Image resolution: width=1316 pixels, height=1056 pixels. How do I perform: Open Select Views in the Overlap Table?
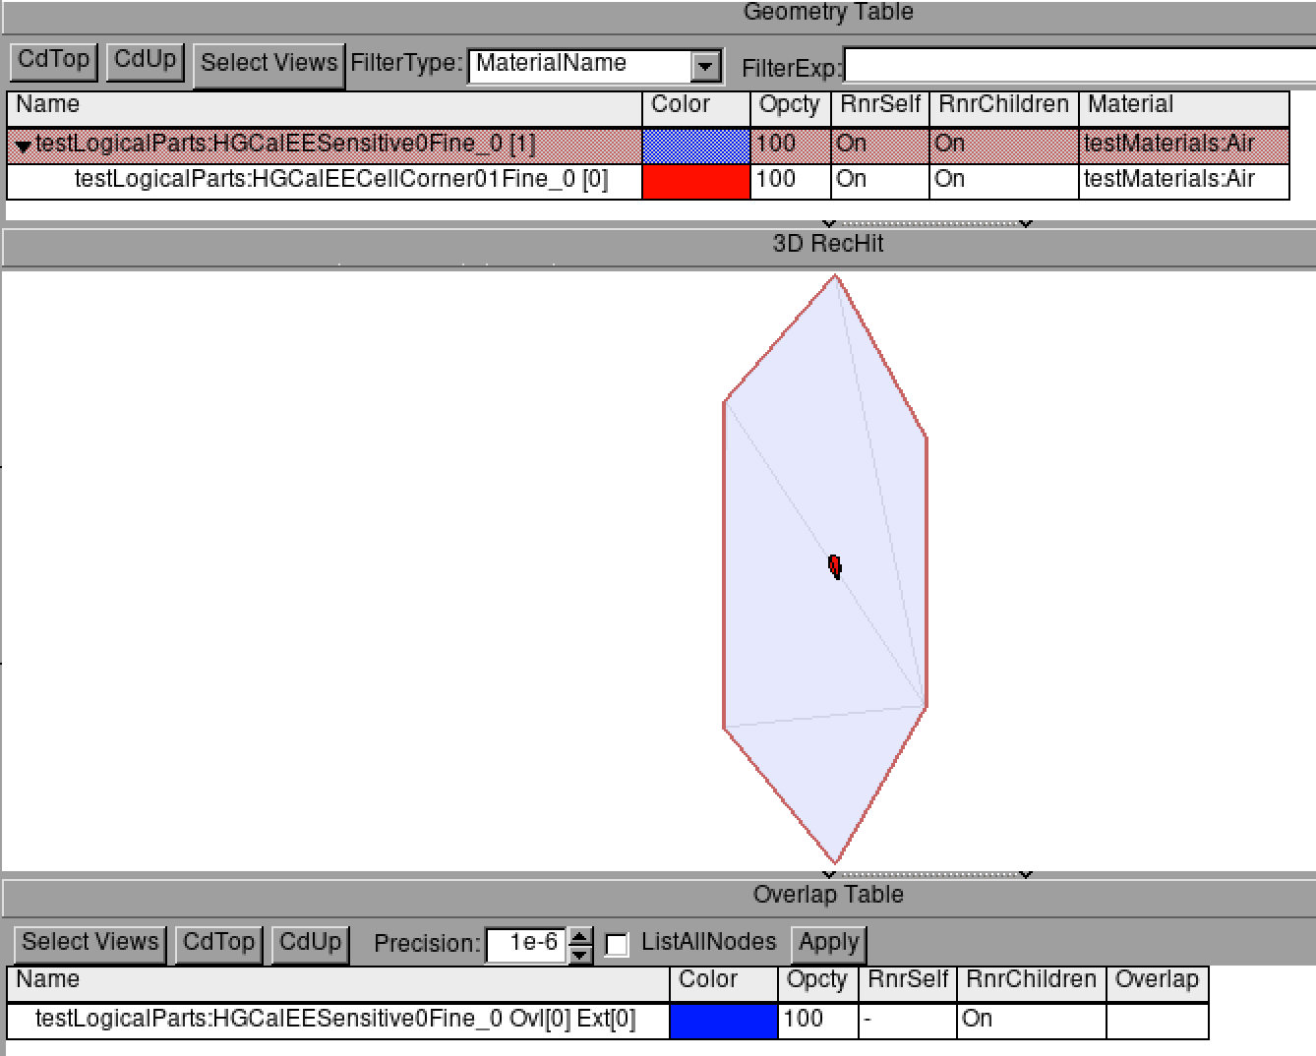89,941
